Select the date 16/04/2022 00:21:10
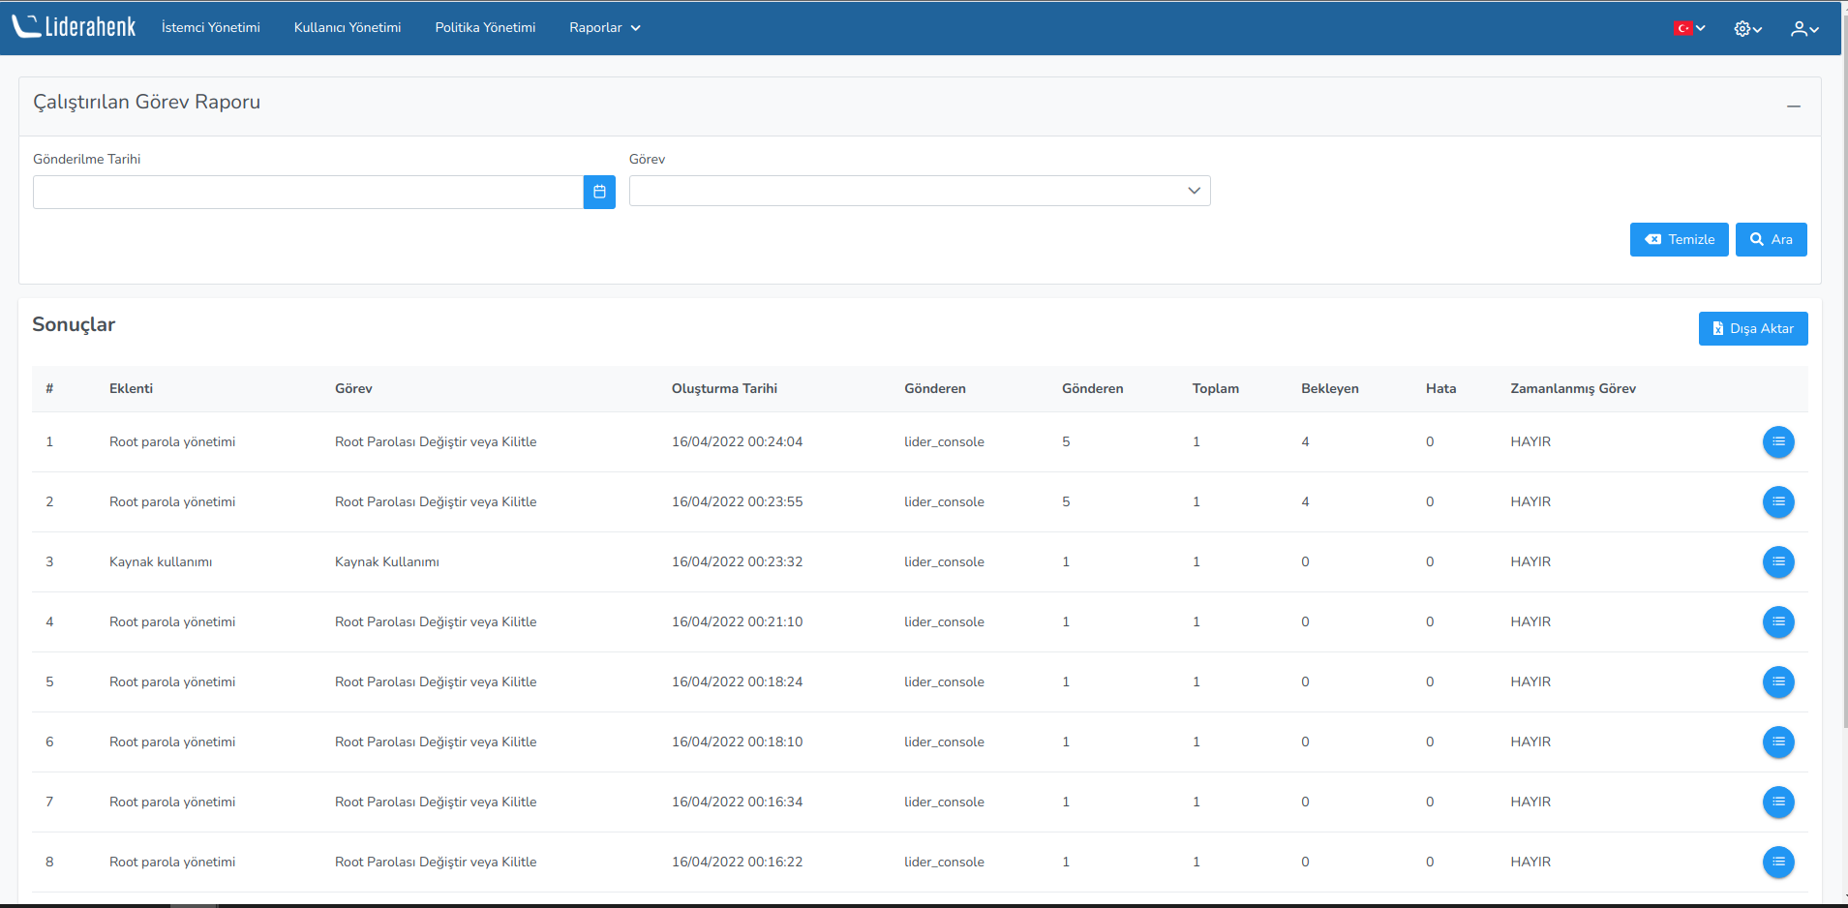The width and height of the screenshot is (1848, 908). tap(737, 621)
